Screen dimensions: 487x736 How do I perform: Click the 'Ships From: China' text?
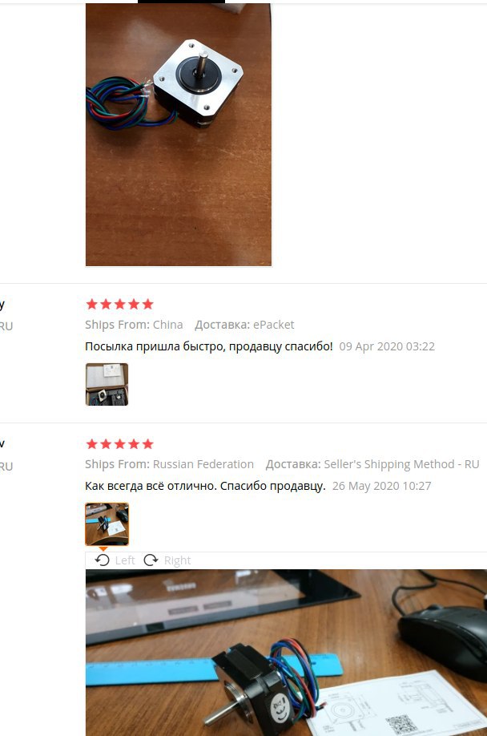[x=134, y=325]
